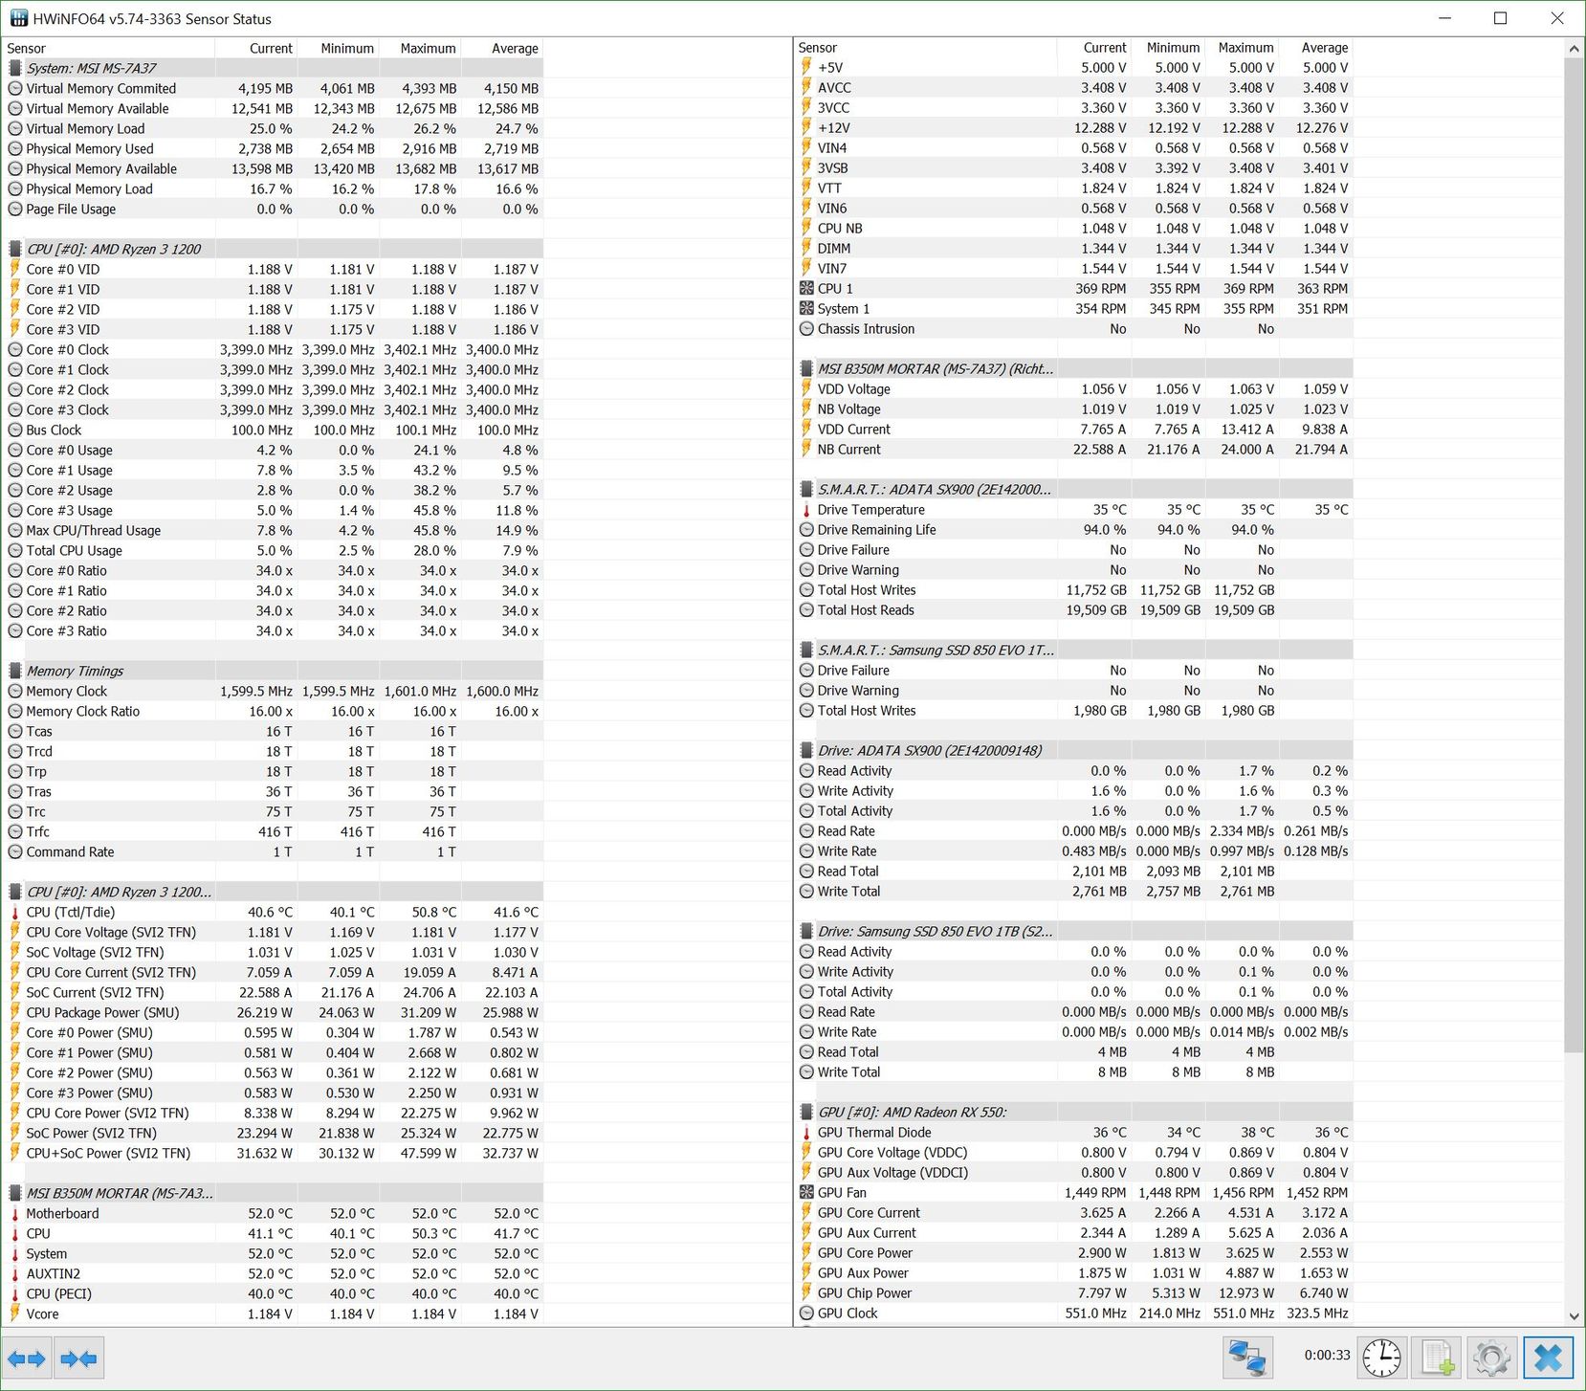Select the CPU+SoC Power (SVI2 TFN) row

pyautogui.click(x=274, y=1153)
